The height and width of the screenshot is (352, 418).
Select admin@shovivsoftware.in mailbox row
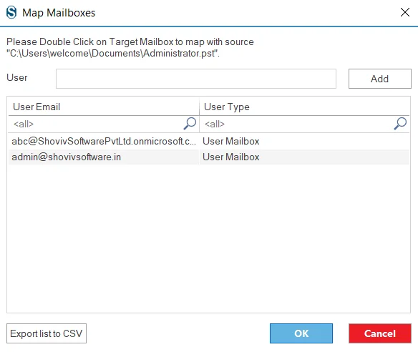coord(209,157)
